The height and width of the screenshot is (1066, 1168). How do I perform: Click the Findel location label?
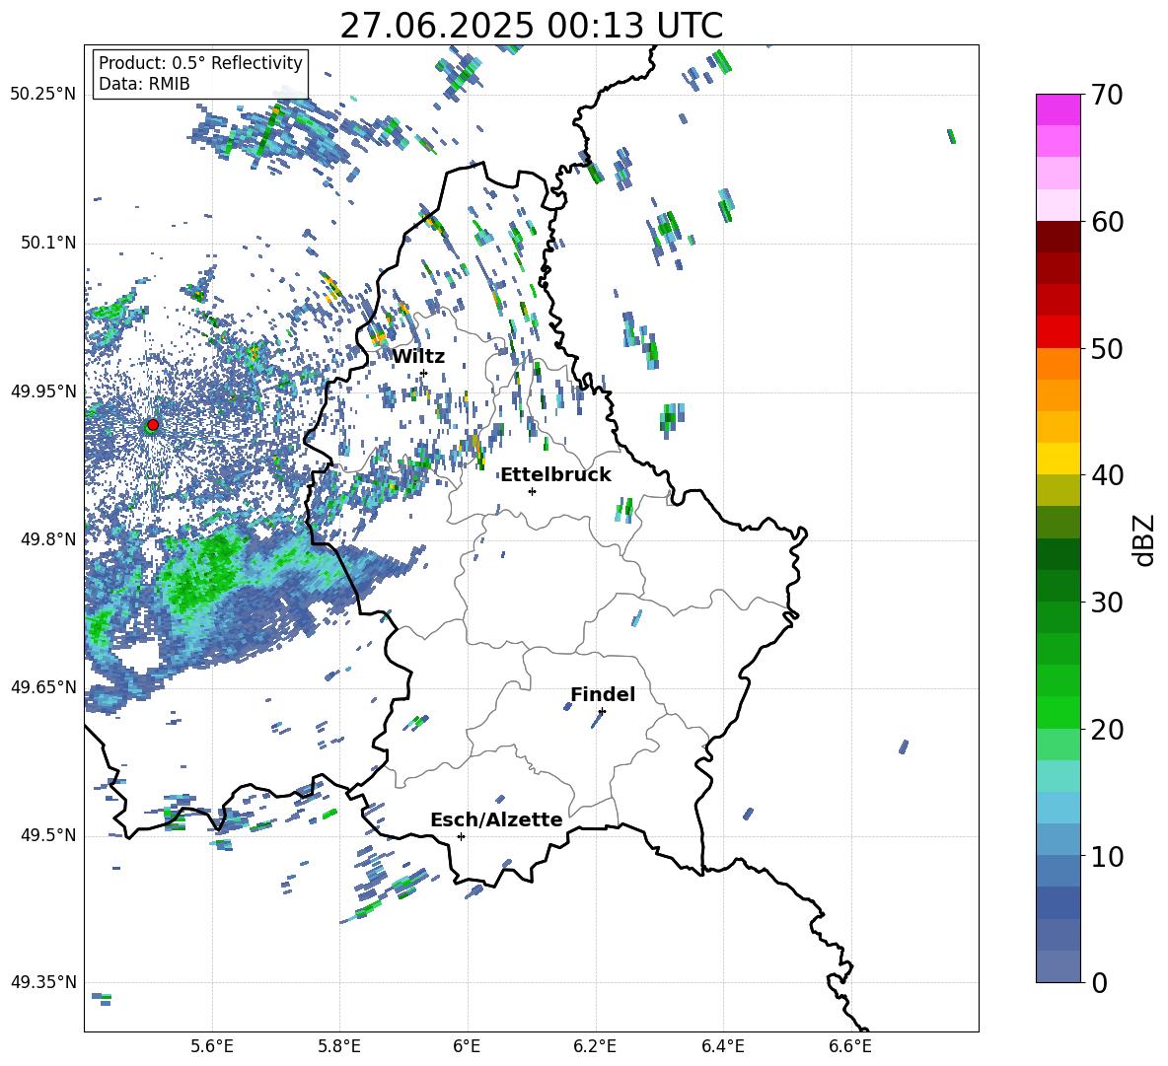point(603,694)
